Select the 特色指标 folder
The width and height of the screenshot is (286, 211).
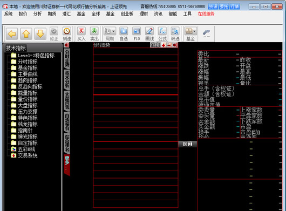point(24,118)
